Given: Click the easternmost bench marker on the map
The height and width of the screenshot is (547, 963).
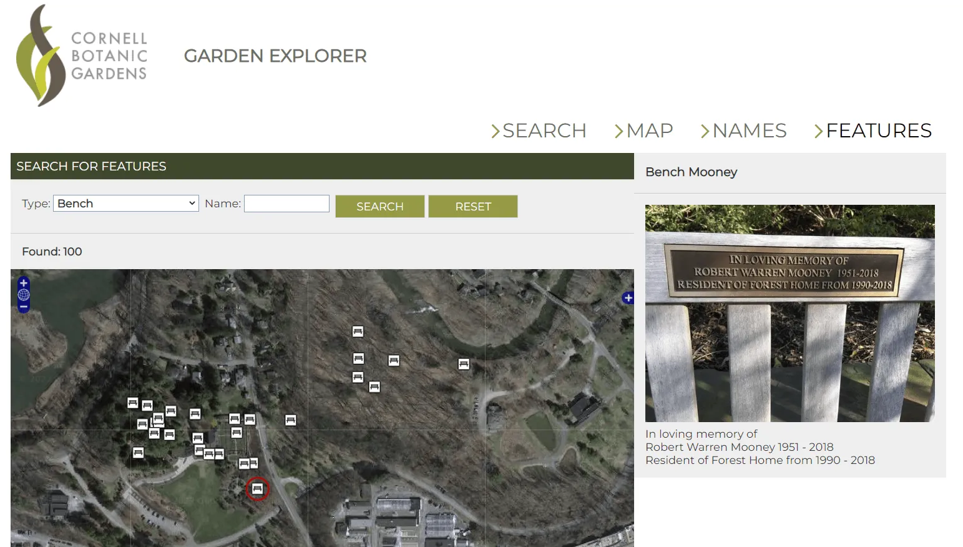Looking at the screenshot, I should [464, 363].
